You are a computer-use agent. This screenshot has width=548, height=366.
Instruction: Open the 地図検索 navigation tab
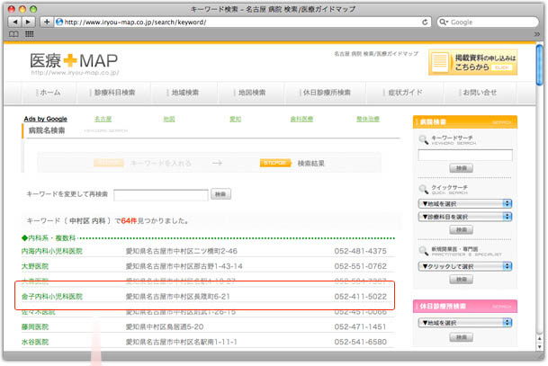pyautogui.click(x=250, y=93)
